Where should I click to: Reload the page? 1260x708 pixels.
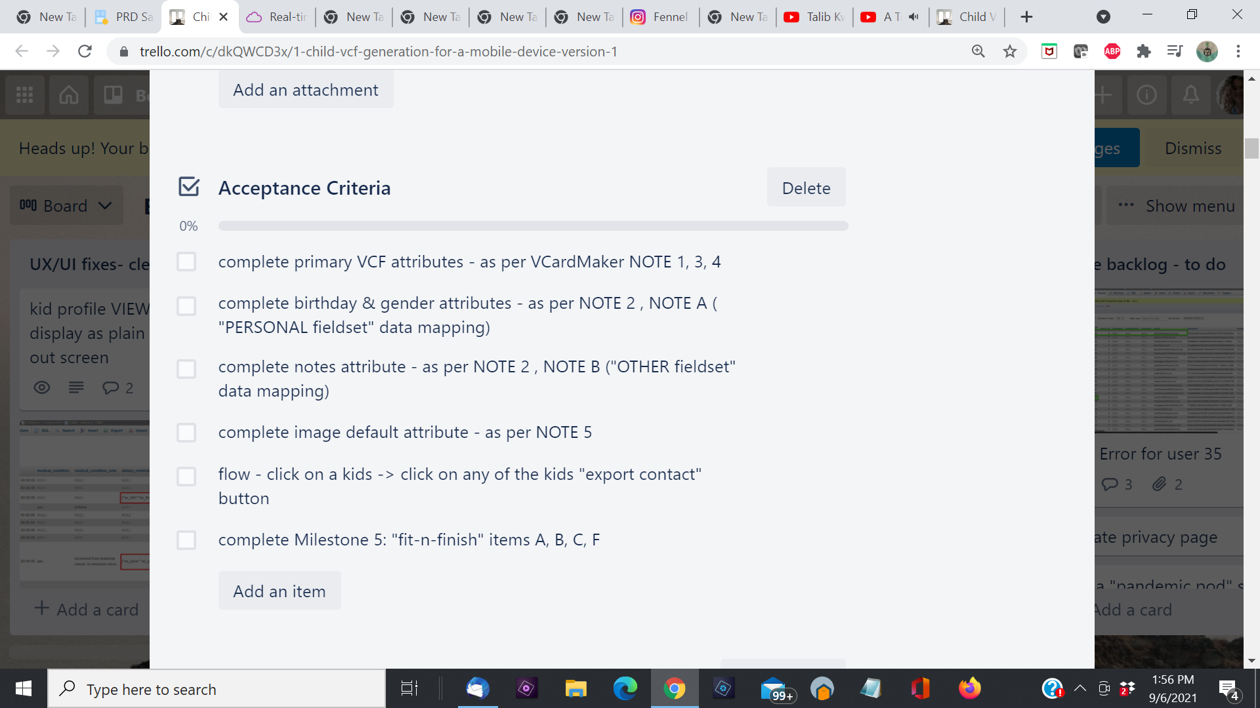pyautogui.click(x=85, y=51)
